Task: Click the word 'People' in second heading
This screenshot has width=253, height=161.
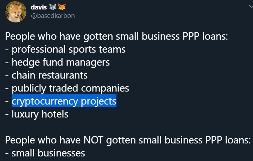Action: pyautogui.click(x=20, y=140)
